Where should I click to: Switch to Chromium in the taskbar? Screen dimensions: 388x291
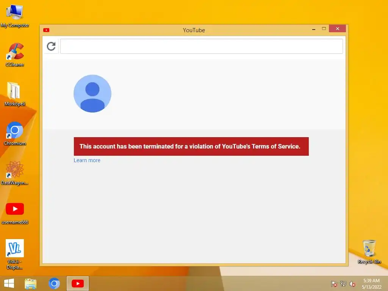coord(54,283)
